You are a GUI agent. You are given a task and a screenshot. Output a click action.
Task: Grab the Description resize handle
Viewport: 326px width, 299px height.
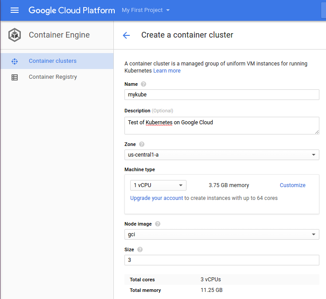point(317,132)
